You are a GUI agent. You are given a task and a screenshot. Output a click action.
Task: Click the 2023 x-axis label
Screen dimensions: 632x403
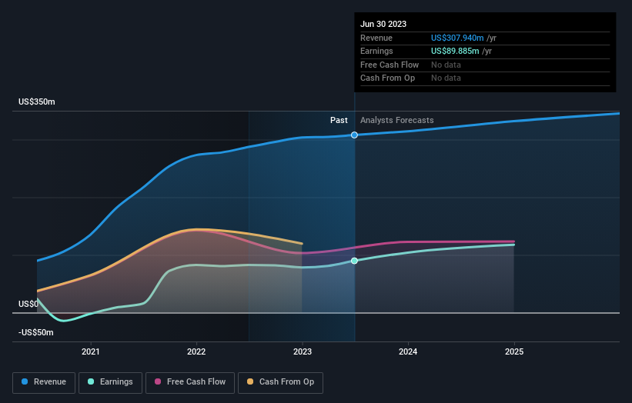(x=303, y=351)
